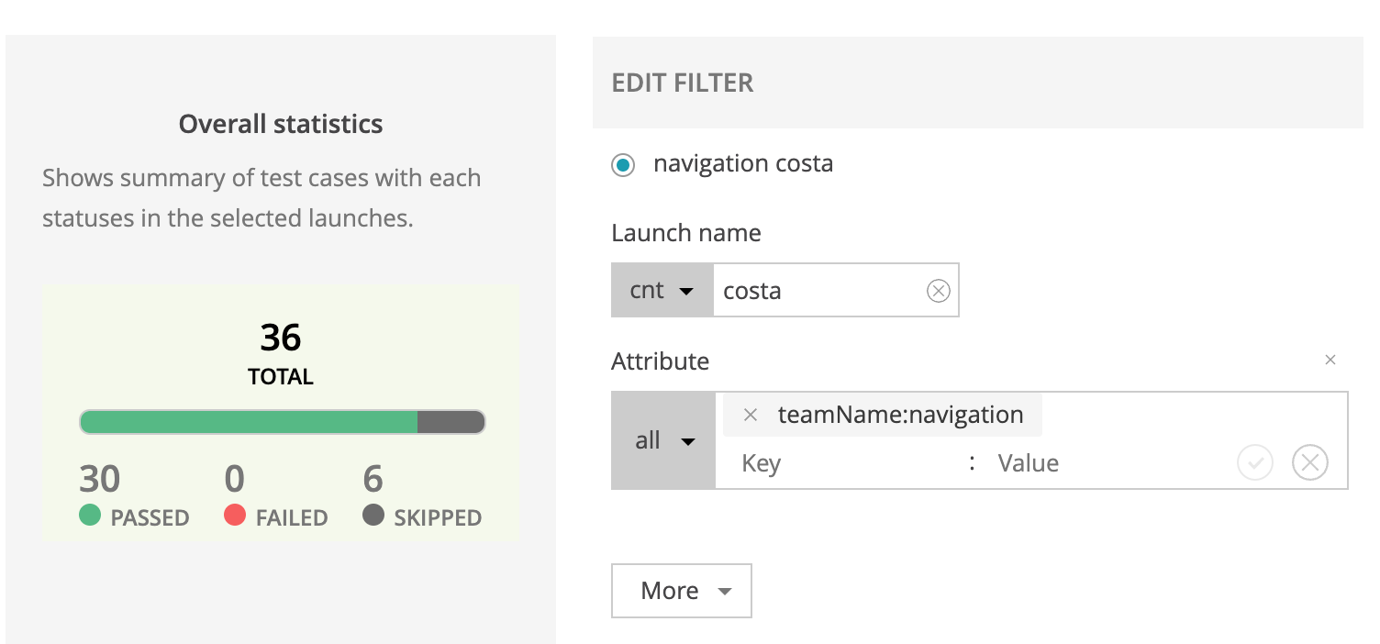Viewport: 1380px width, 644px height.
Task: Click the Launch name label
Action: [686, 233]
